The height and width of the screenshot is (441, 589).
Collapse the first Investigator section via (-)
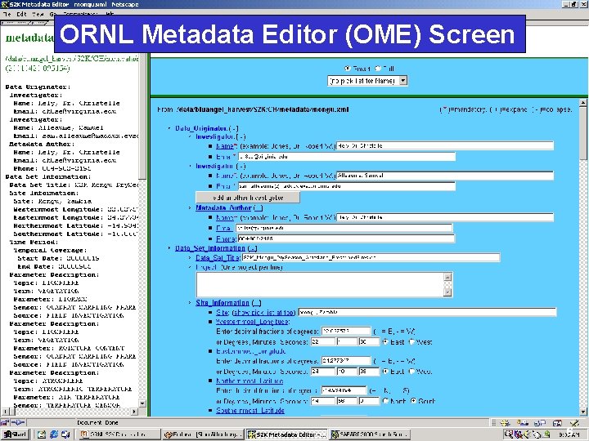(241, 137)
